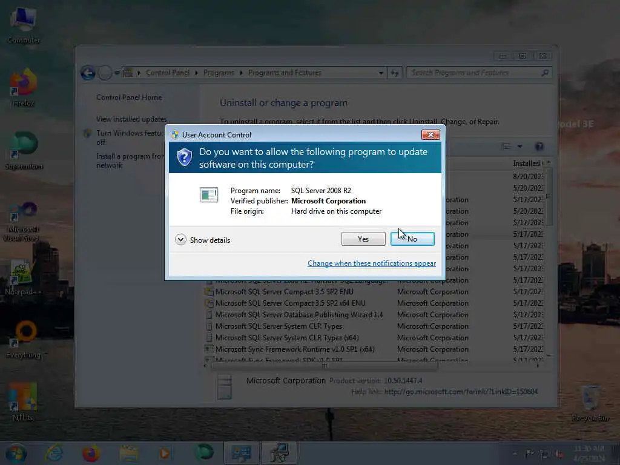The height and width of the screenshot is (465, 620).
Task: Click Yes in the User Account Control dialog
Action: pyautogui.click(x=363, y=239)
